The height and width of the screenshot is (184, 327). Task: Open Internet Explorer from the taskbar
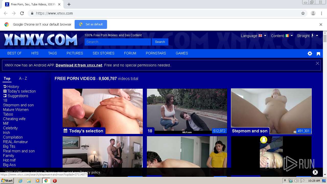tap(20, 181)
